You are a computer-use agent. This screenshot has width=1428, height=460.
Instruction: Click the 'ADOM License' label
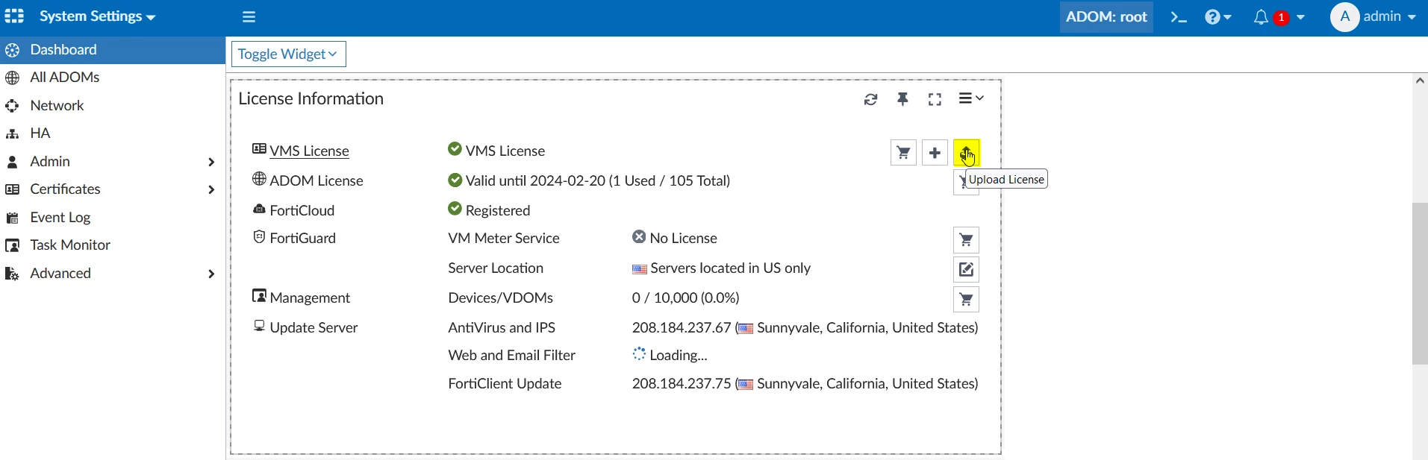(317, 181)
